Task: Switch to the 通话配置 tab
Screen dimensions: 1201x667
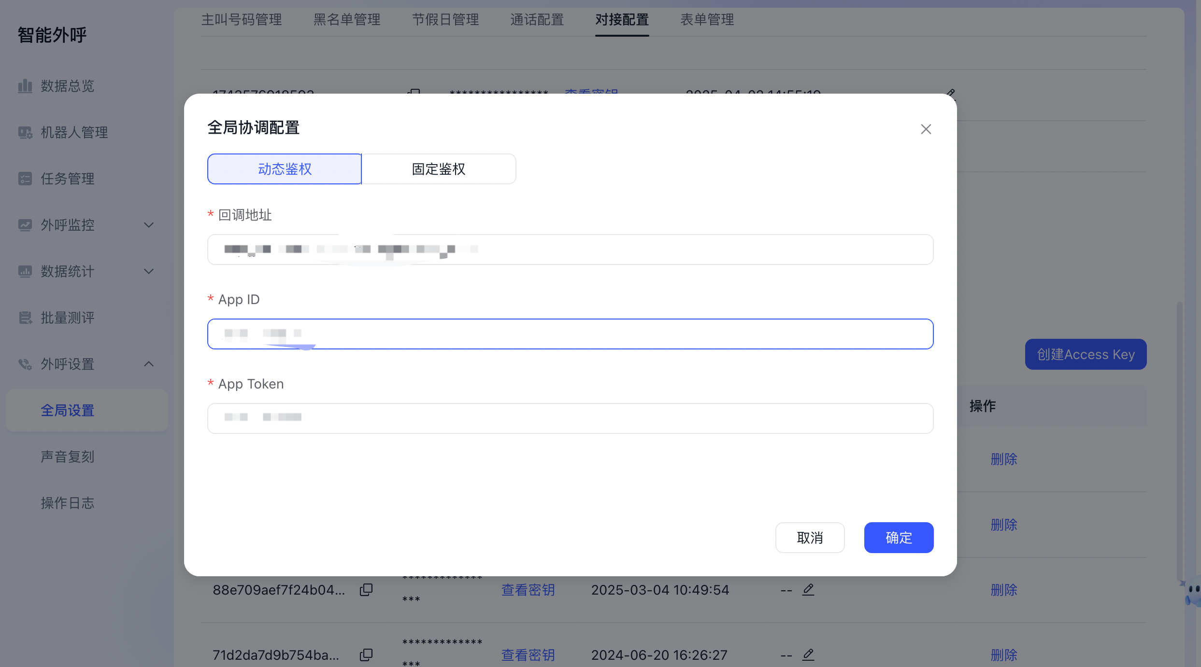Action: pyautogui.click(x=537, y=20)
